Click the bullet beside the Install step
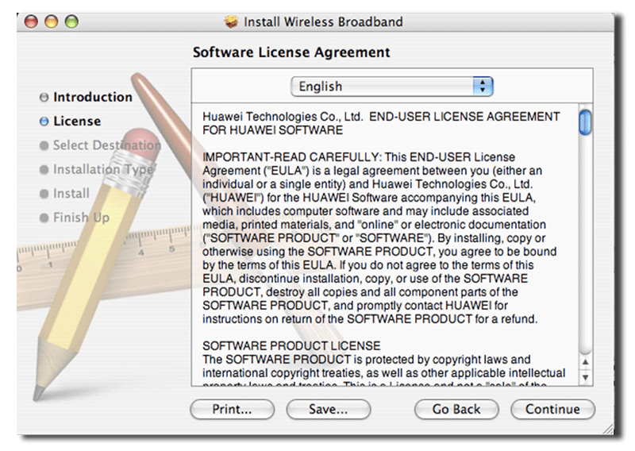Screen dimensions: 635x451 pyautogui.click(x=44, y=194)
